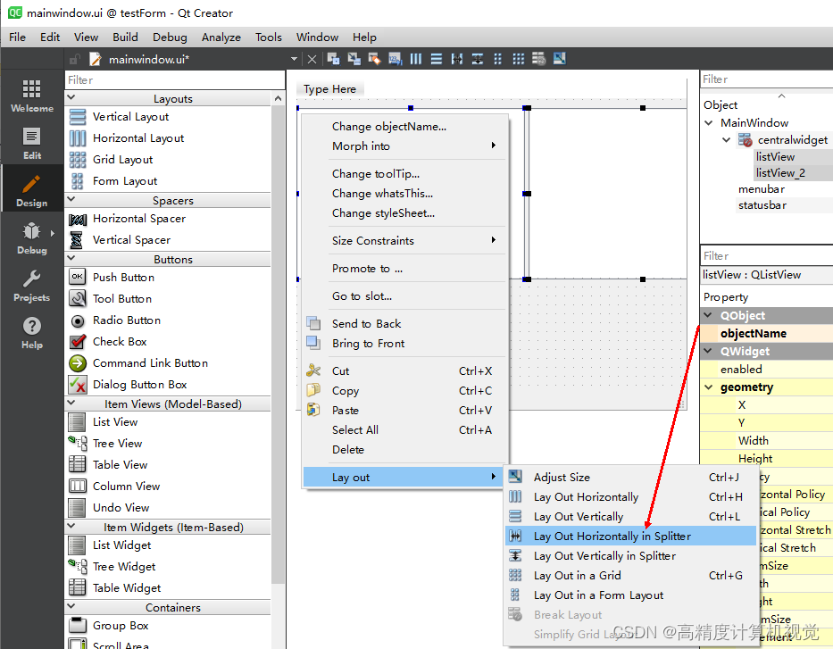Collapse geometry property group
The width and height of the screenshot is (833, 649).
[709, 387]
